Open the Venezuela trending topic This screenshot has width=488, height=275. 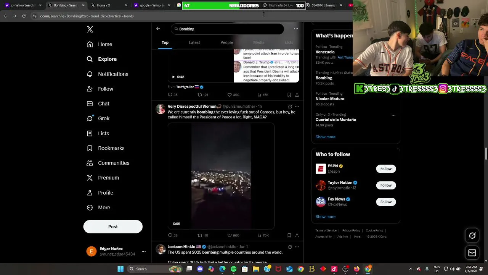[325, 52]
